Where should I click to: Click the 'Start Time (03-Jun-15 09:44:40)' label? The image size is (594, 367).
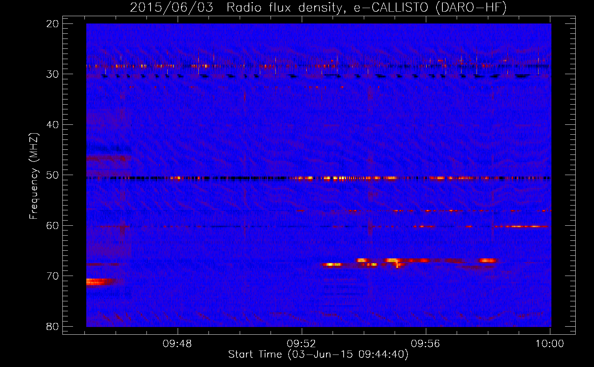(318, 355)
